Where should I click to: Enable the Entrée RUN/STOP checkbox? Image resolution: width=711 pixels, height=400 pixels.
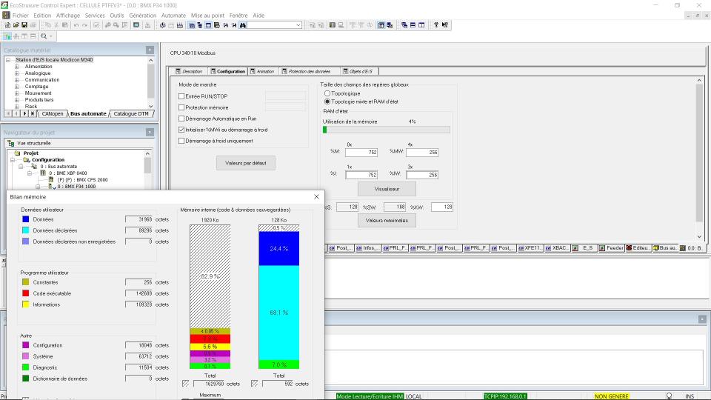click(182, 96)
